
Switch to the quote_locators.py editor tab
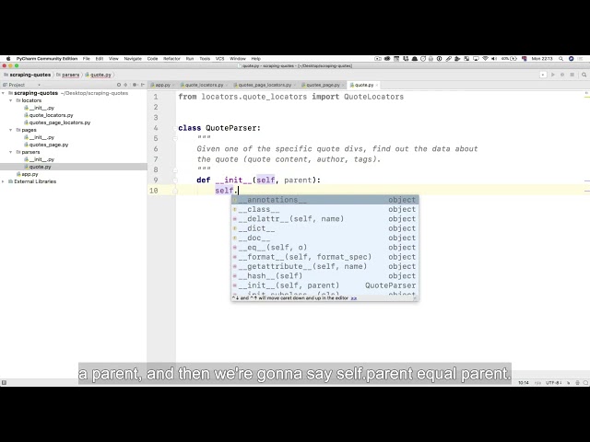[x=202, y=85]
